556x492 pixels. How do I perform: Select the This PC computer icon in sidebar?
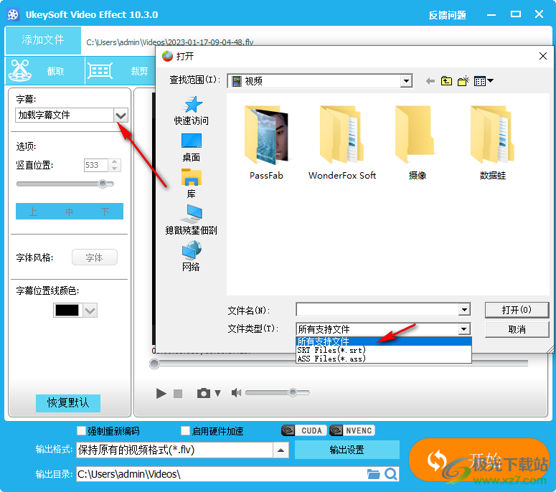click(191, 220)
